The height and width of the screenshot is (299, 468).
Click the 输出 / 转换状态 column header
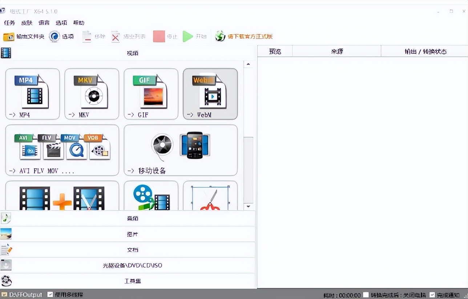(425, 52)
